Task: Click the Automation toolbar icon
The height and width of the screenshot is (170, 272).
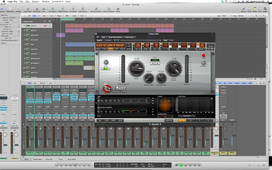Action: click(x=37, y=9)
